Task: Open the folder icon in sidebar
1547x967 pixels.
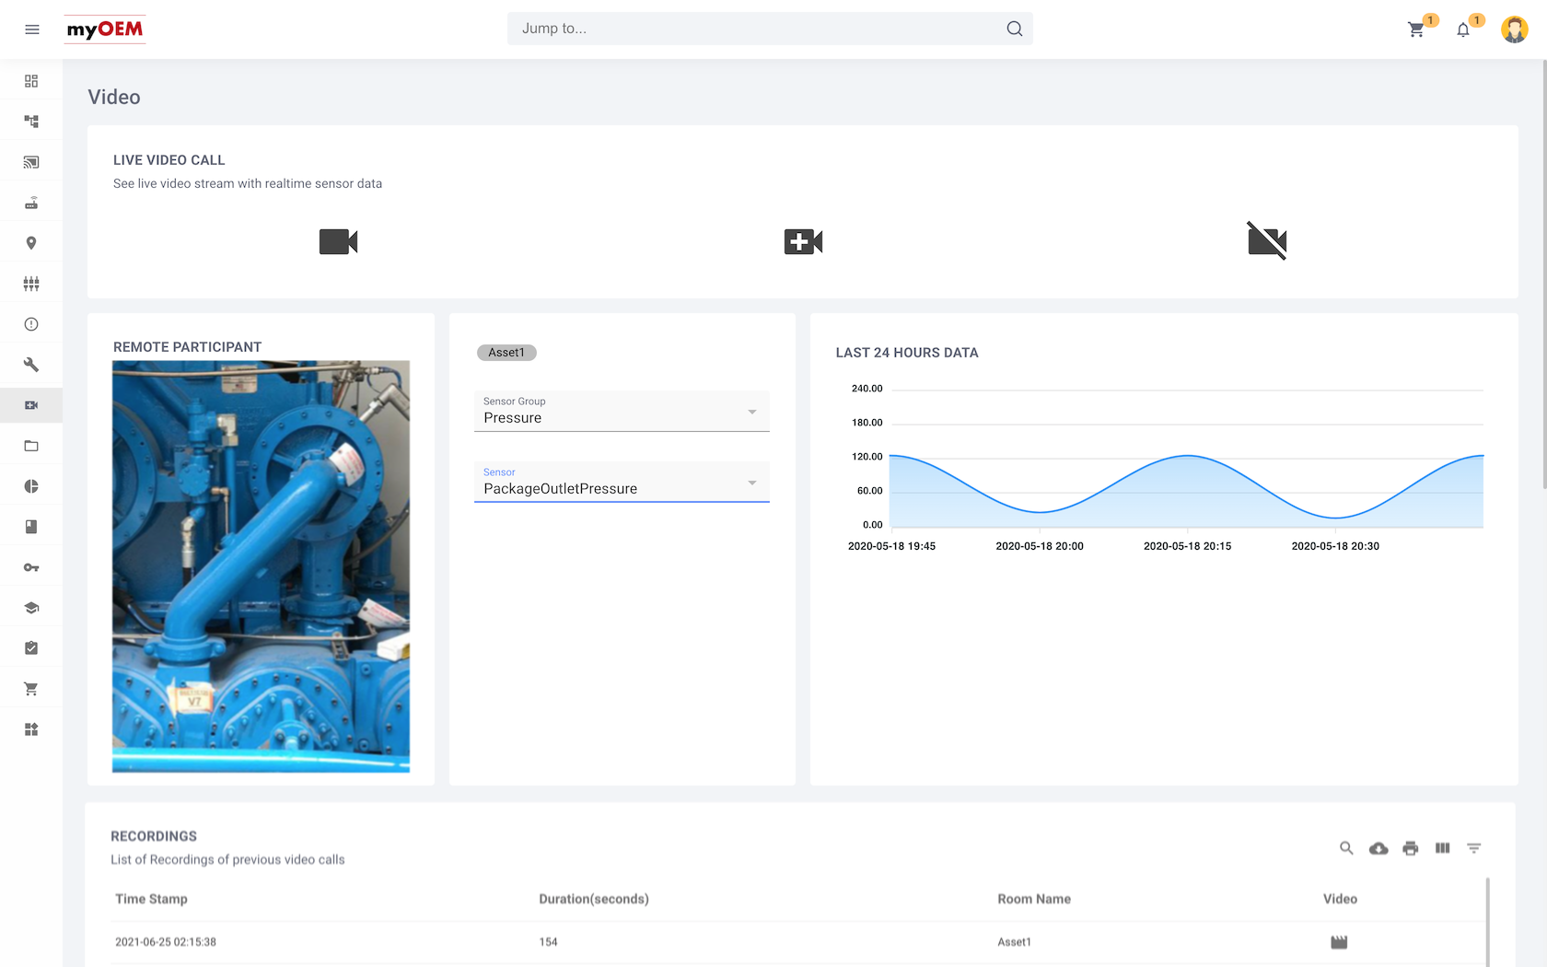Action: click(31, 446)
